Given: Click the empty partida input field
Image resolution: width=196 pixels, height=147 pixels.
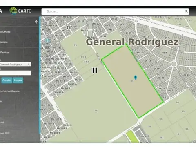Looking at the screenshot, I should (15, 73).
